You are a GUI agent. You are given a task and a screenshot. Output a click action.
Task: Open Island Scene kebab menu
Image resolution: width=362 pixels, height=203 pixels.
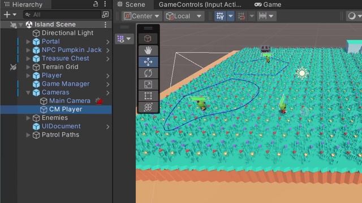pos(106,24)
